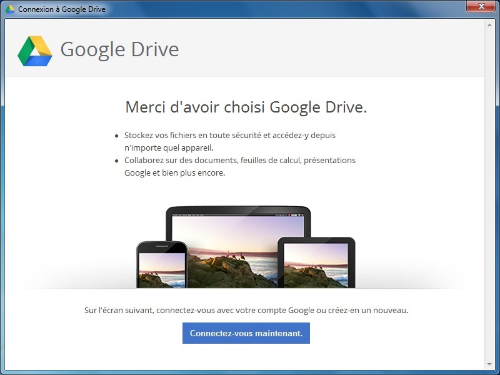Click the "Google et bien plus encore" text line

174,173
